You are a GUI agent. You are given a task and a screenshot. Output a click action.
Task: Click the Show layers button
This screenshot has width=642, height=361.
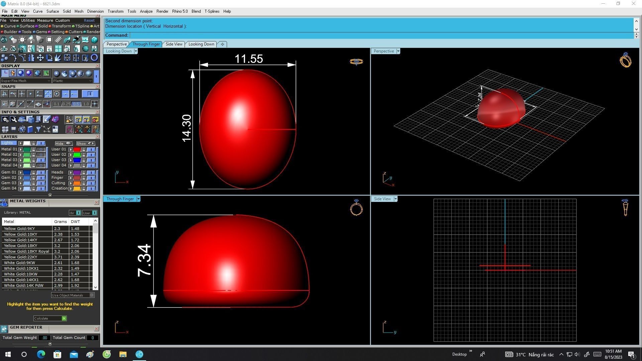(x=86, y=143)
